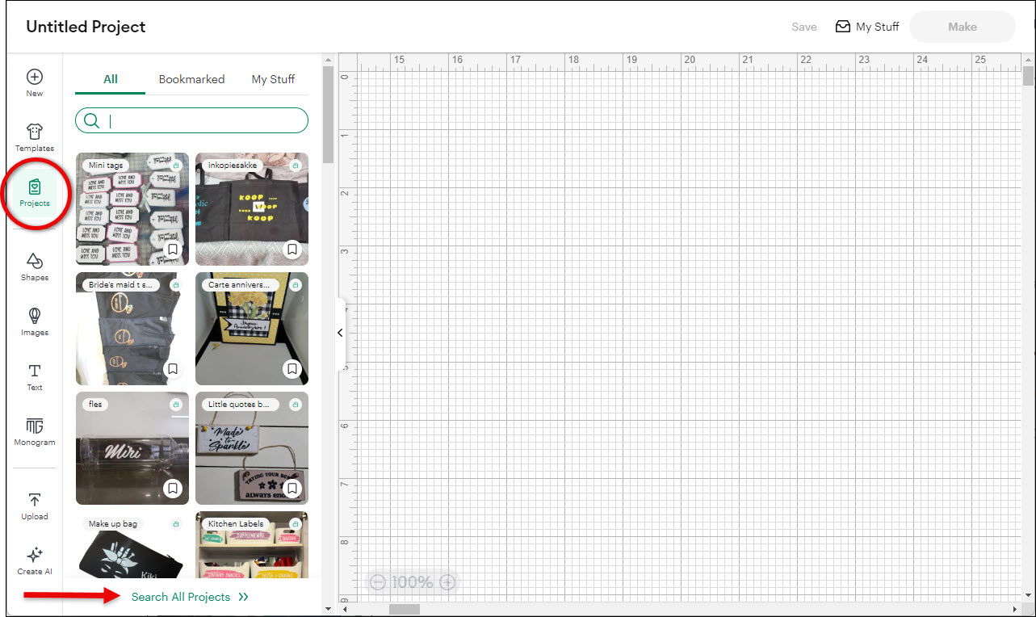Image resolution: width=1036 pixels, height=617 pixels.
Task: Click the Save link
Action: click(x=803, y=26)
